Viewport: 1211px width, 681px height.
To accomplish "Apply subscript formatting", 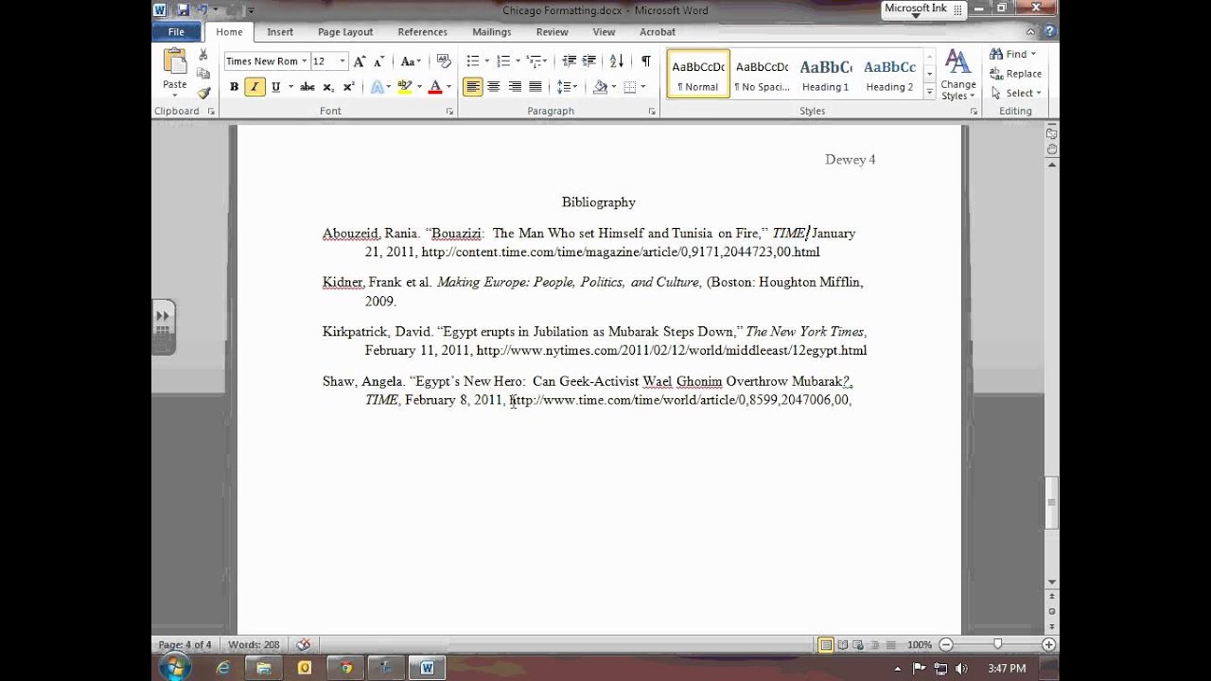I will [328, 87].
